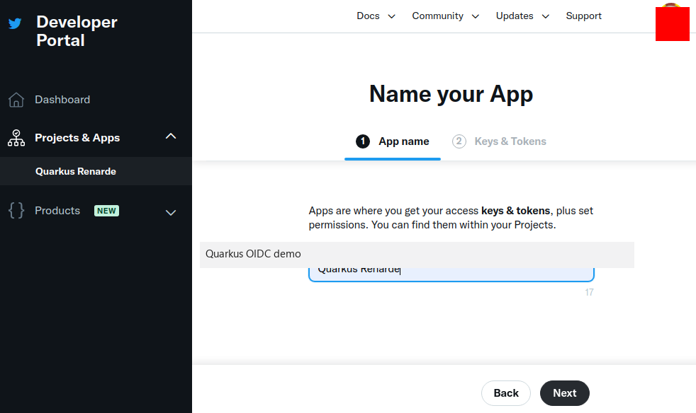
Task: Open the Dashboard home icon
Action: click(16, 100)
